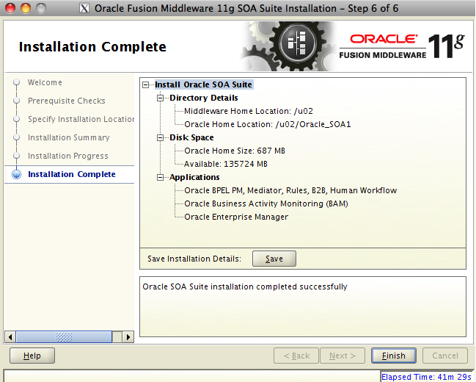This screenshot has height=382, width=476.
Task: Select the Installation Summary step
Action: [68, 137]
